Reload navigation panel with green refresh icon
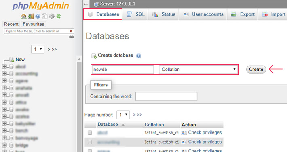Image resolution: width=287 pixels, height=152 pixels. click(59, 16)
